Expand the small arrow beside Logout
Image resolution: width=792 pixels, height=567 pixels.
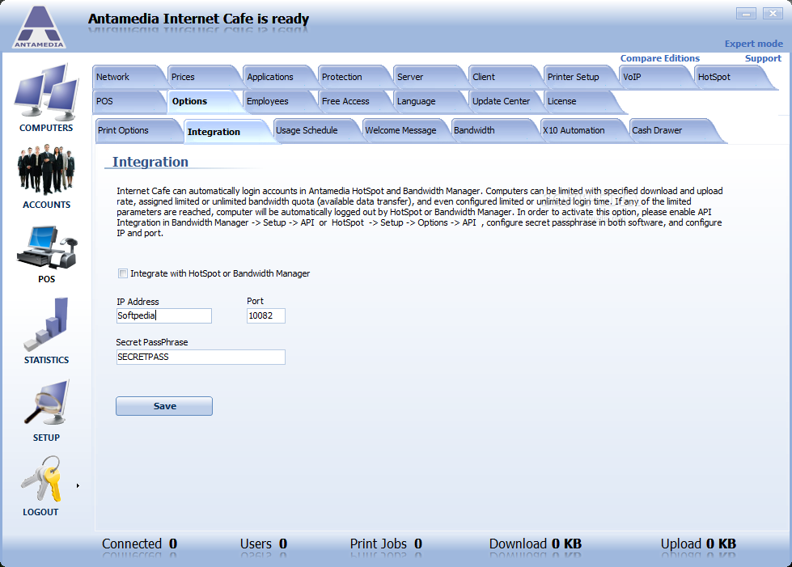[x=78, y=486]
